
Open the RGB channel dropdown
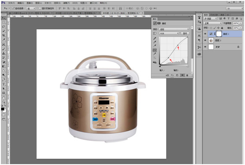(x=169, y=33)
